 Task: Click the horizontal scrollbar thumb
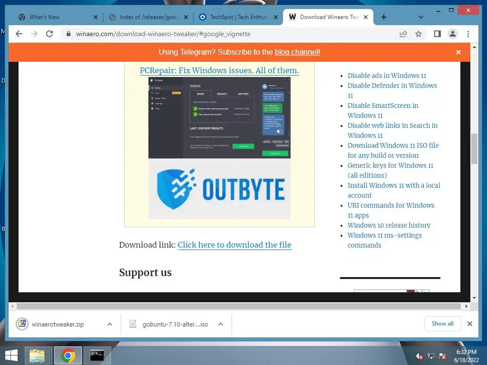pyautogui.click(x=239, y=307)
